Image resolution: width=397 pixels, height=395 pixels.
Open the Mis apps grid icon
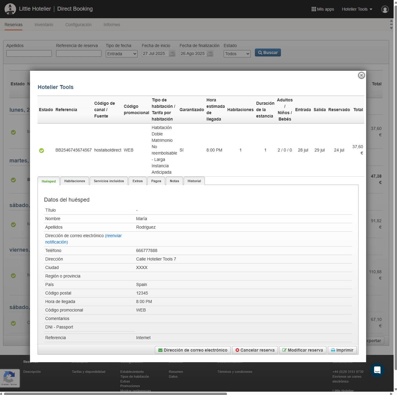pos(314,9)
